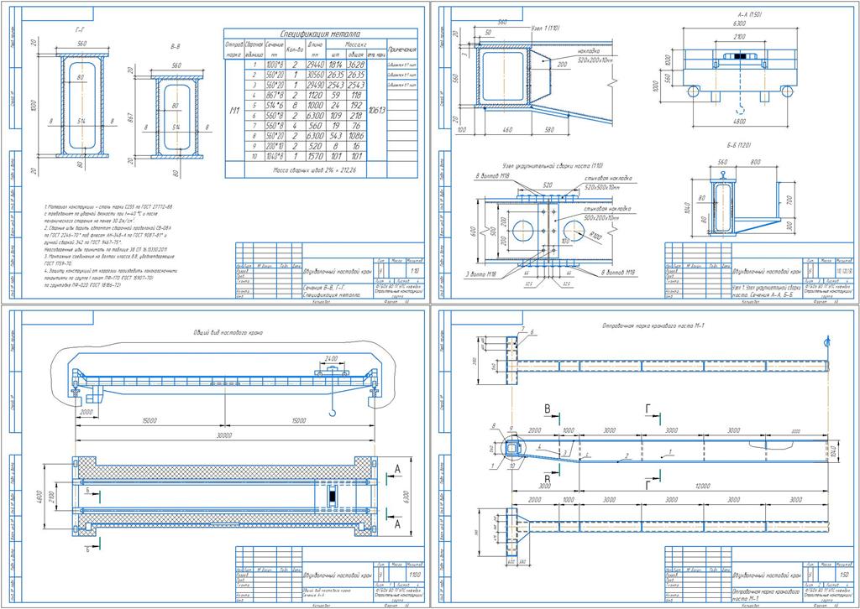Select the 12000 length dimension

point(703,487)
